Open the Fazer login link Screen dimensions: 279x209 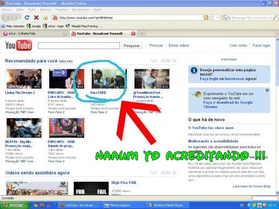tap(261, 45)
